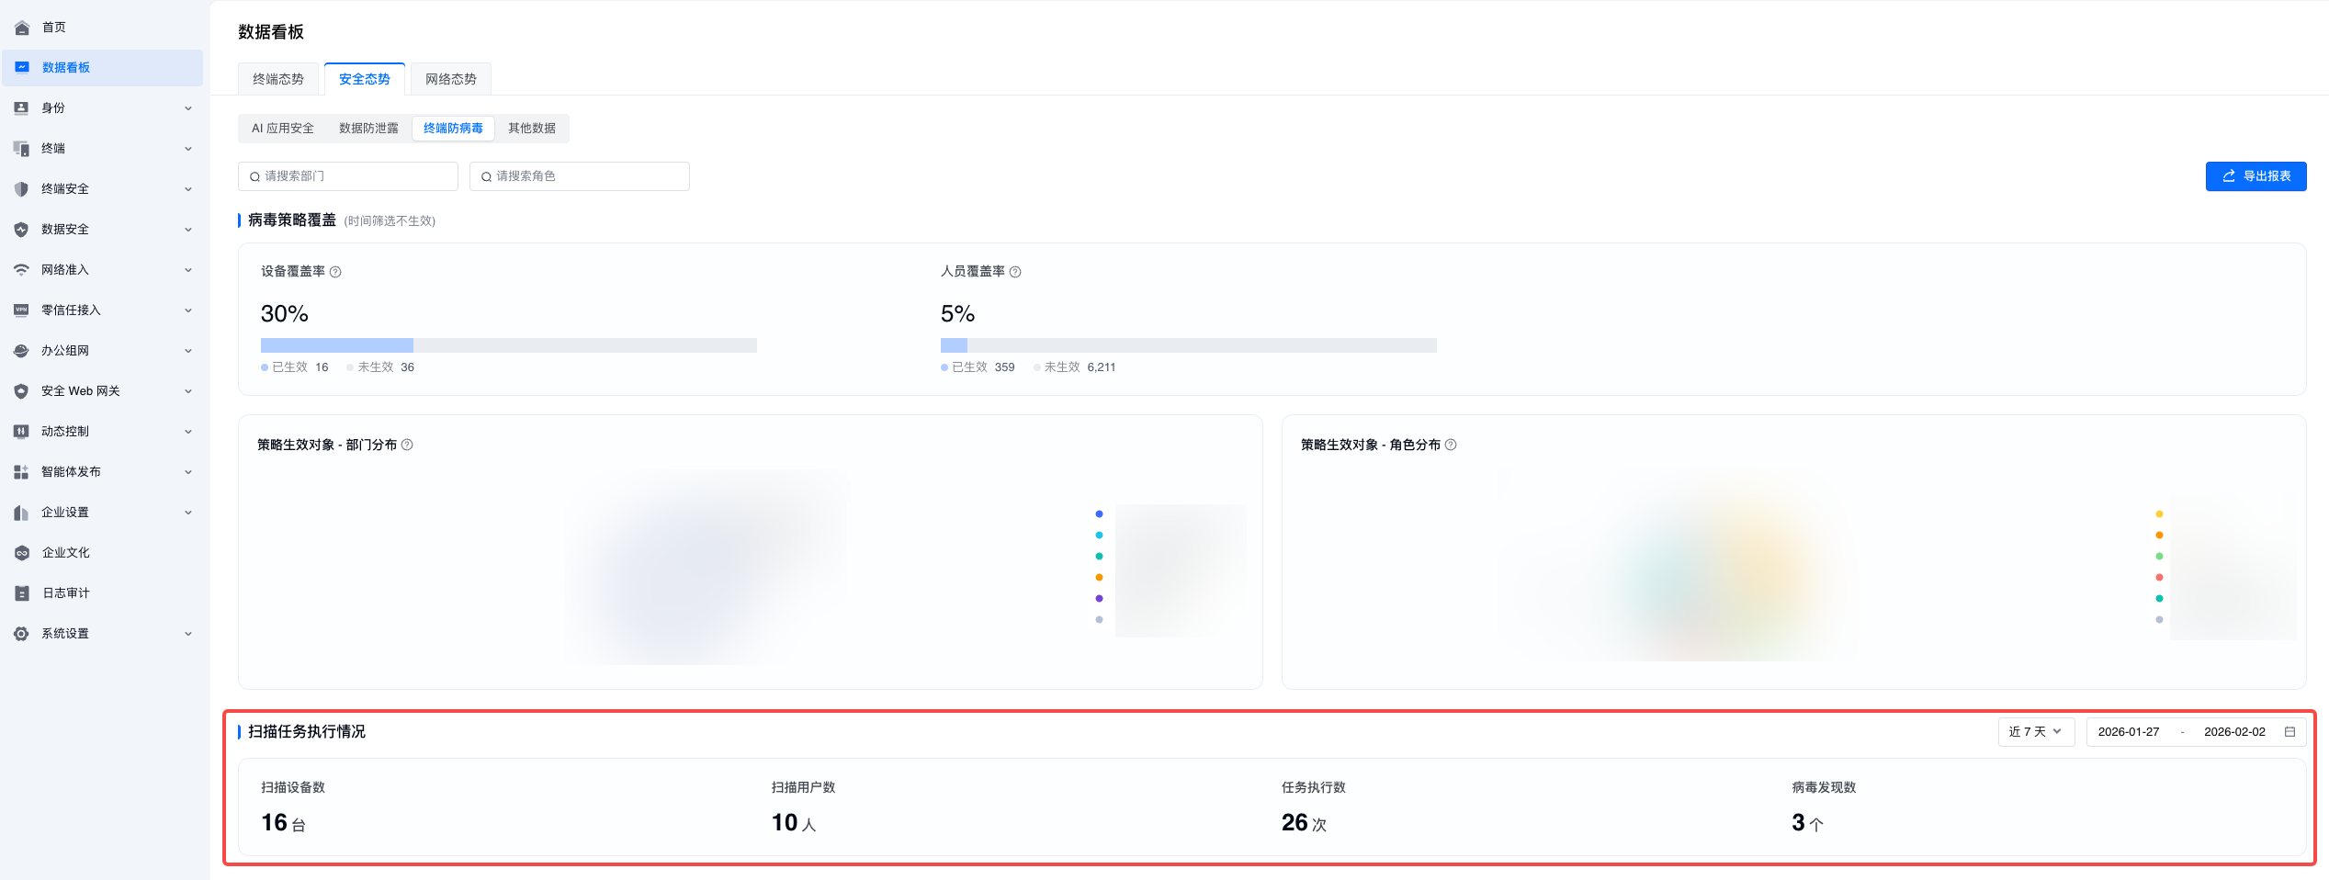The height and width of the screenshot is (880, 2329).
Task: Click the 终端 device icon
Action: coord(21,148)
